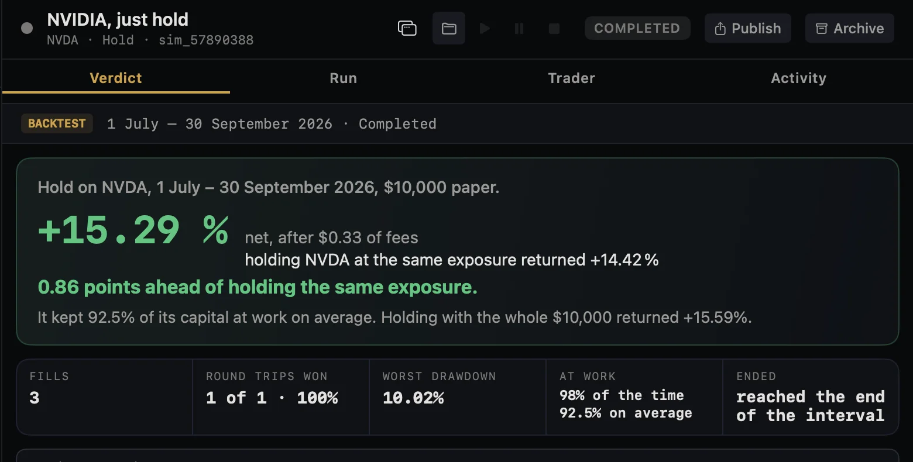Start the simulation with the play icon
This screenshot has height=462, width=913.
click(485, 28)
